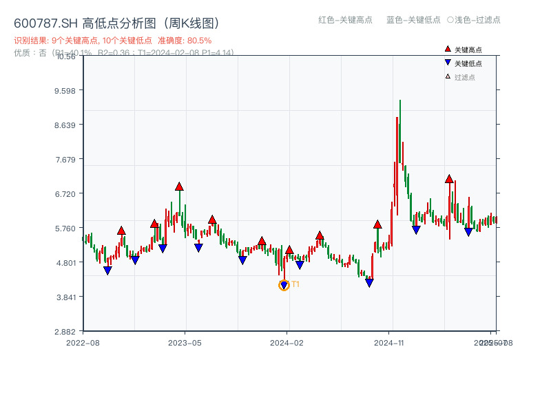
Task: Click the 9.598 y-axis label
Action: point(65,91)
